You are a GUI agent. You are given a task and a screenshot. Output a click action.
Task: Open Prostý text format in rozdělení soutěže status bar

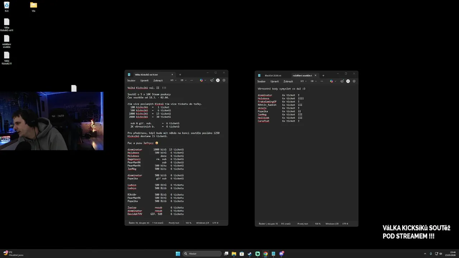pos(303,224)
